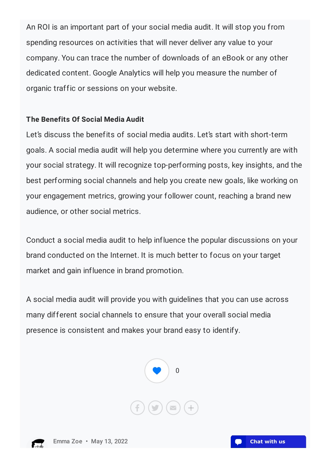
Task: Open more sharing options plus icon
Action: tap(191, 408)
